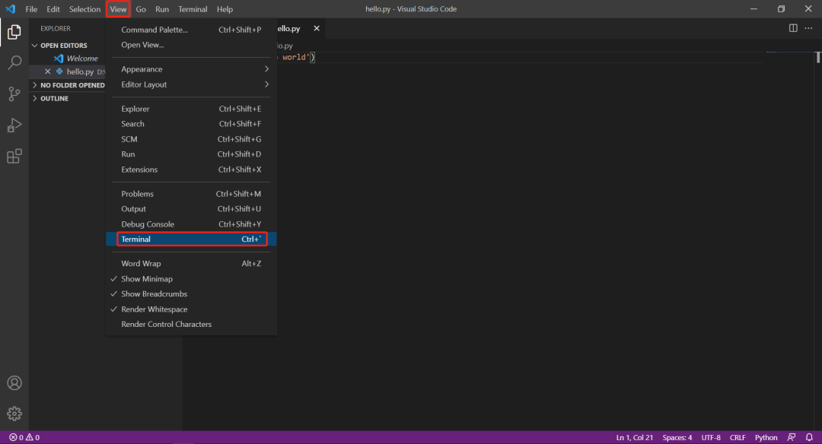Choose SCM in the View menu
The height and width of the screenshot is (444, 822).
click(191, 139)
